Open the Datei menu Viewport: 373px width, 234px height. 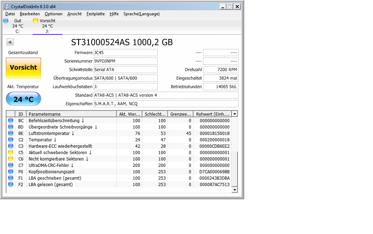click(10, 14)
